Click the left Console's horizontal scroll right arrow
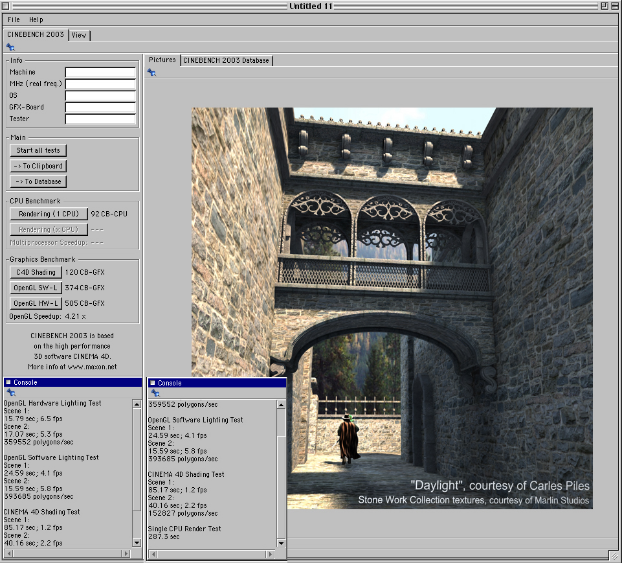The width and height of the screenshot is (622, 563). click(126, 553)
